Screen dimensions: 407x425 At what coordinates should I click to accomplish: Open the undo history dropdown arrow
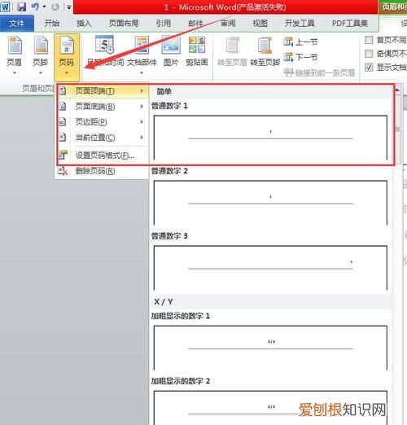click(44, 7)
